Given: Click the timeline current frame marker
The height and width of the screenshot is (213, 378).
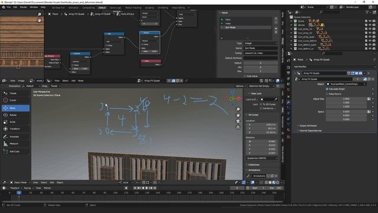Looking at the screenshot, I should pos(19,193).
